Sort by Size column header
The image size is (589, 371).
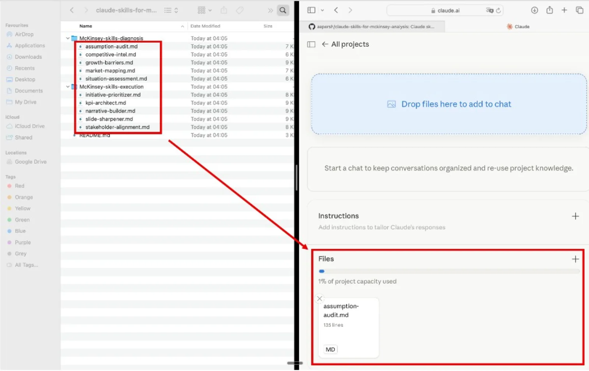268,26
